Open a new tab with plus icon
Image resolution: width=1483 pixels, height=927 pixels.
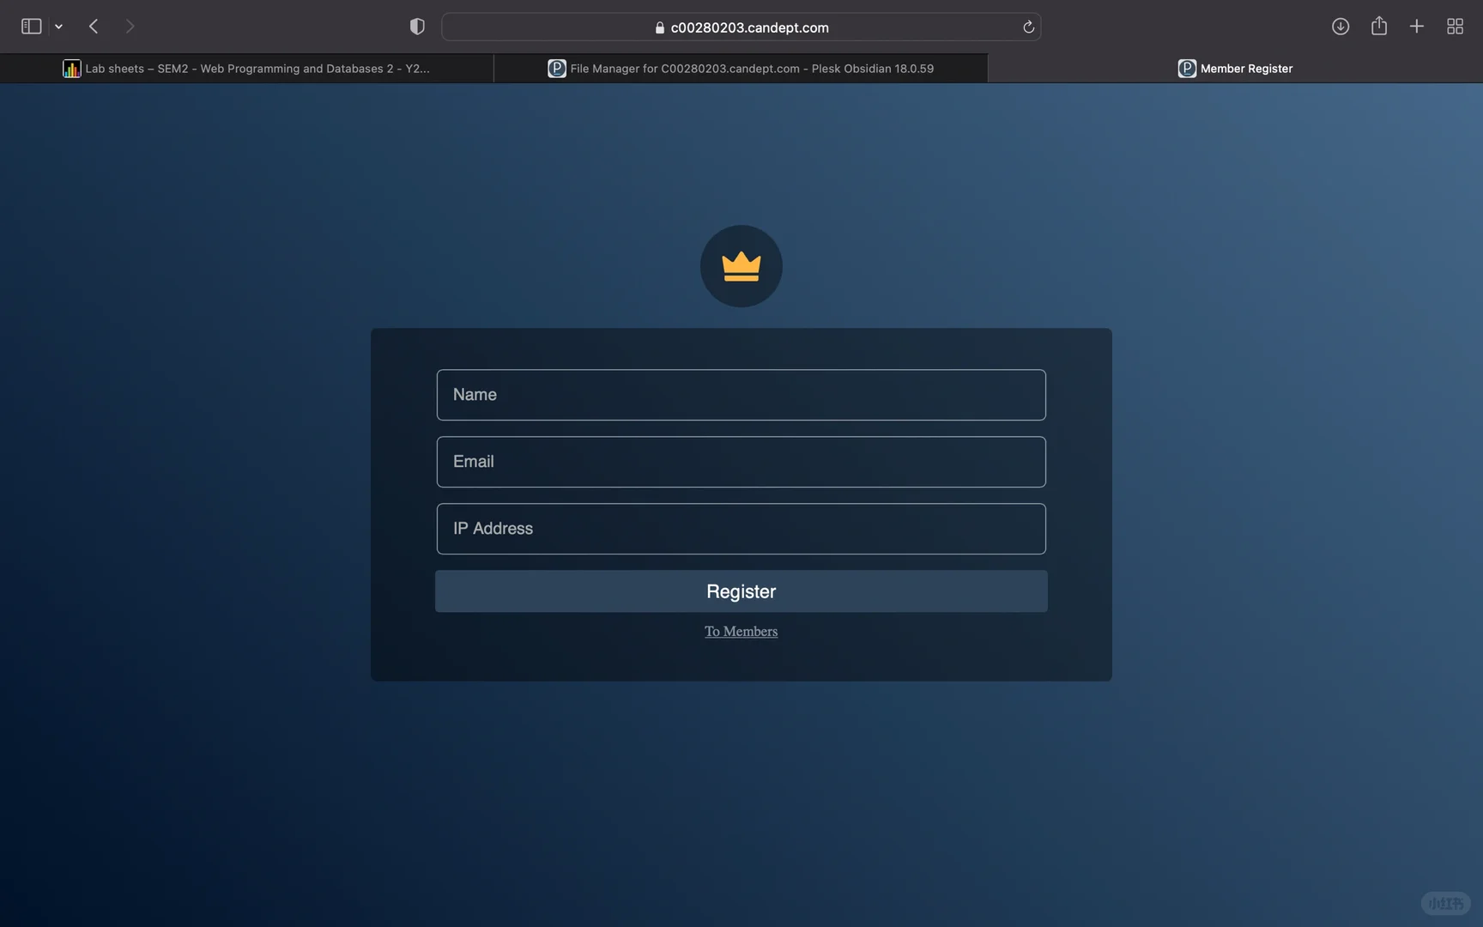[1417, 27]
